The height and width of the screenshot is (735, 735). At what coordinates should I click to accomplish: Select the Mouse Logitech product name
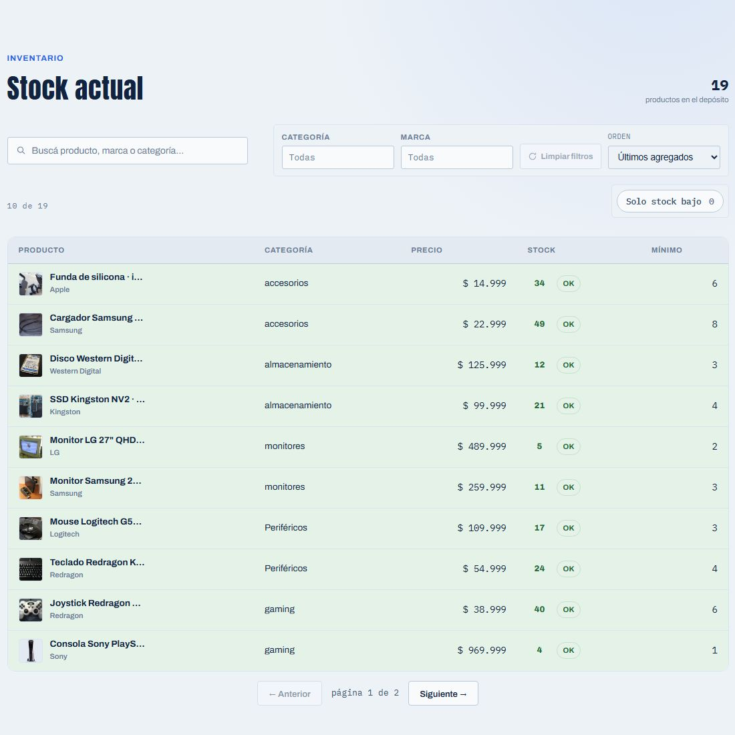click(x=96, y=522)
